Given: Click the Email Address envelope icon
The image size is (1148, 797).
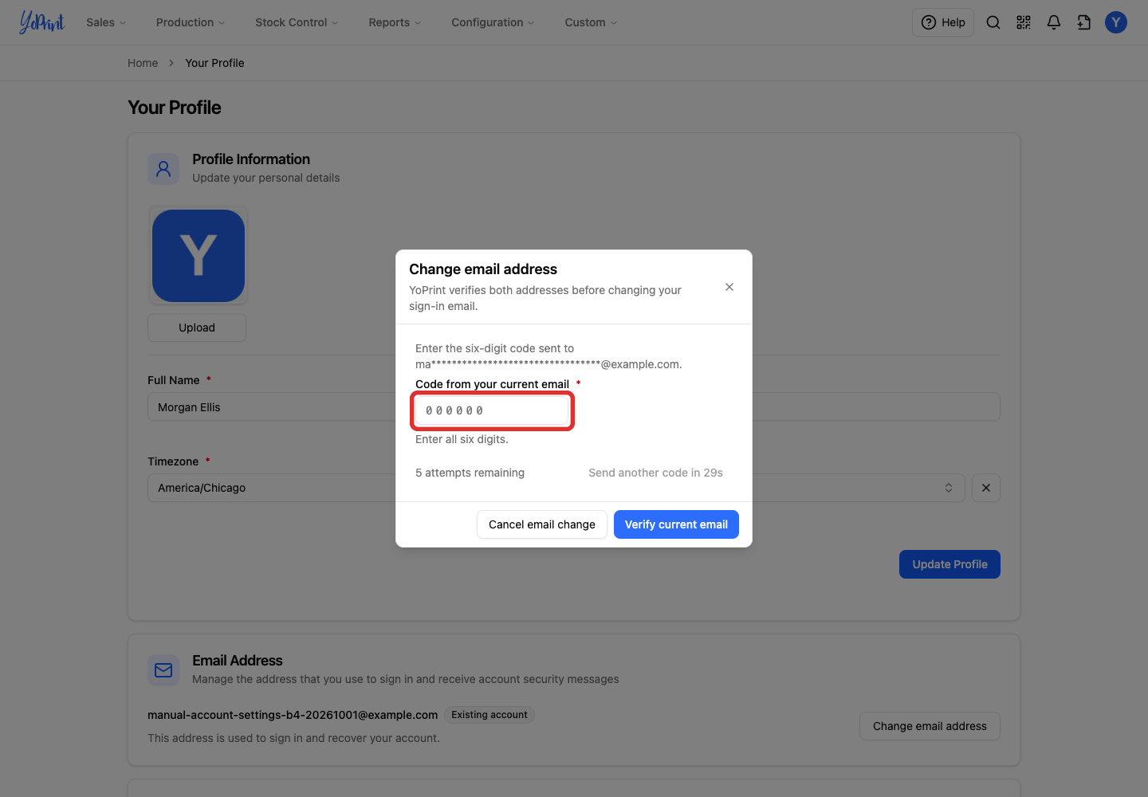Looking at the screenshot, I should pyautogui.click(x=163, y=670).
